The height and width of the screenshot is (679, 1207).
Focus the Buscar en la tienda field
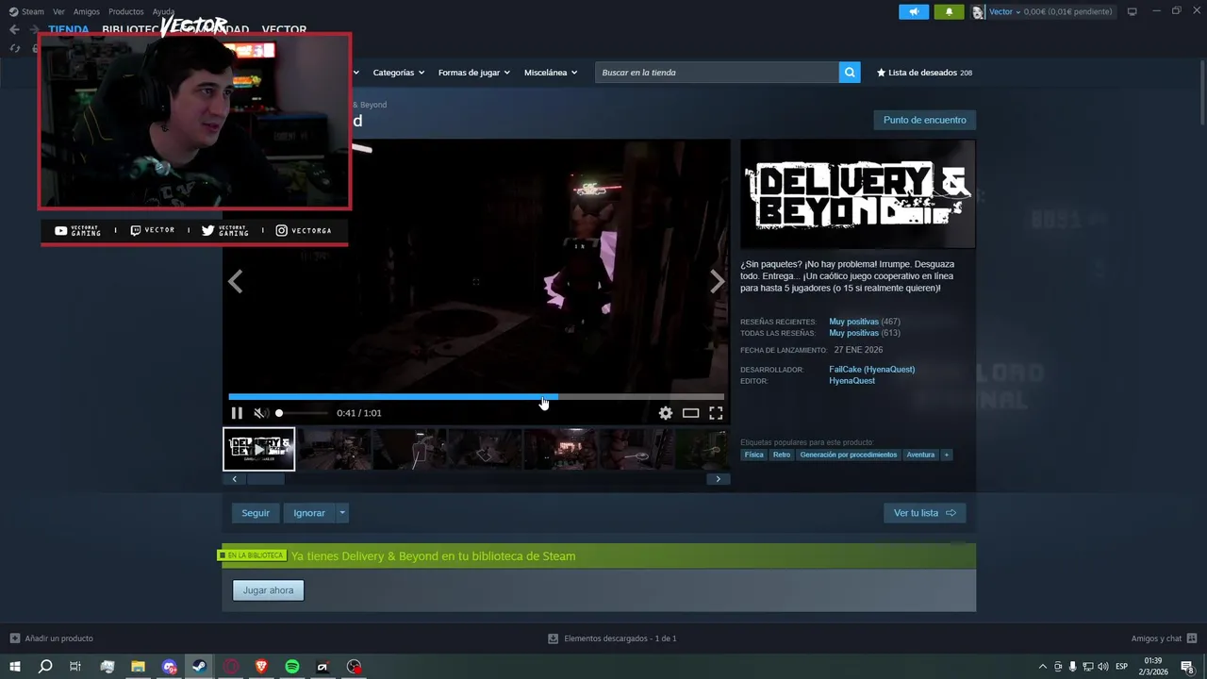[x=717, y=73]
